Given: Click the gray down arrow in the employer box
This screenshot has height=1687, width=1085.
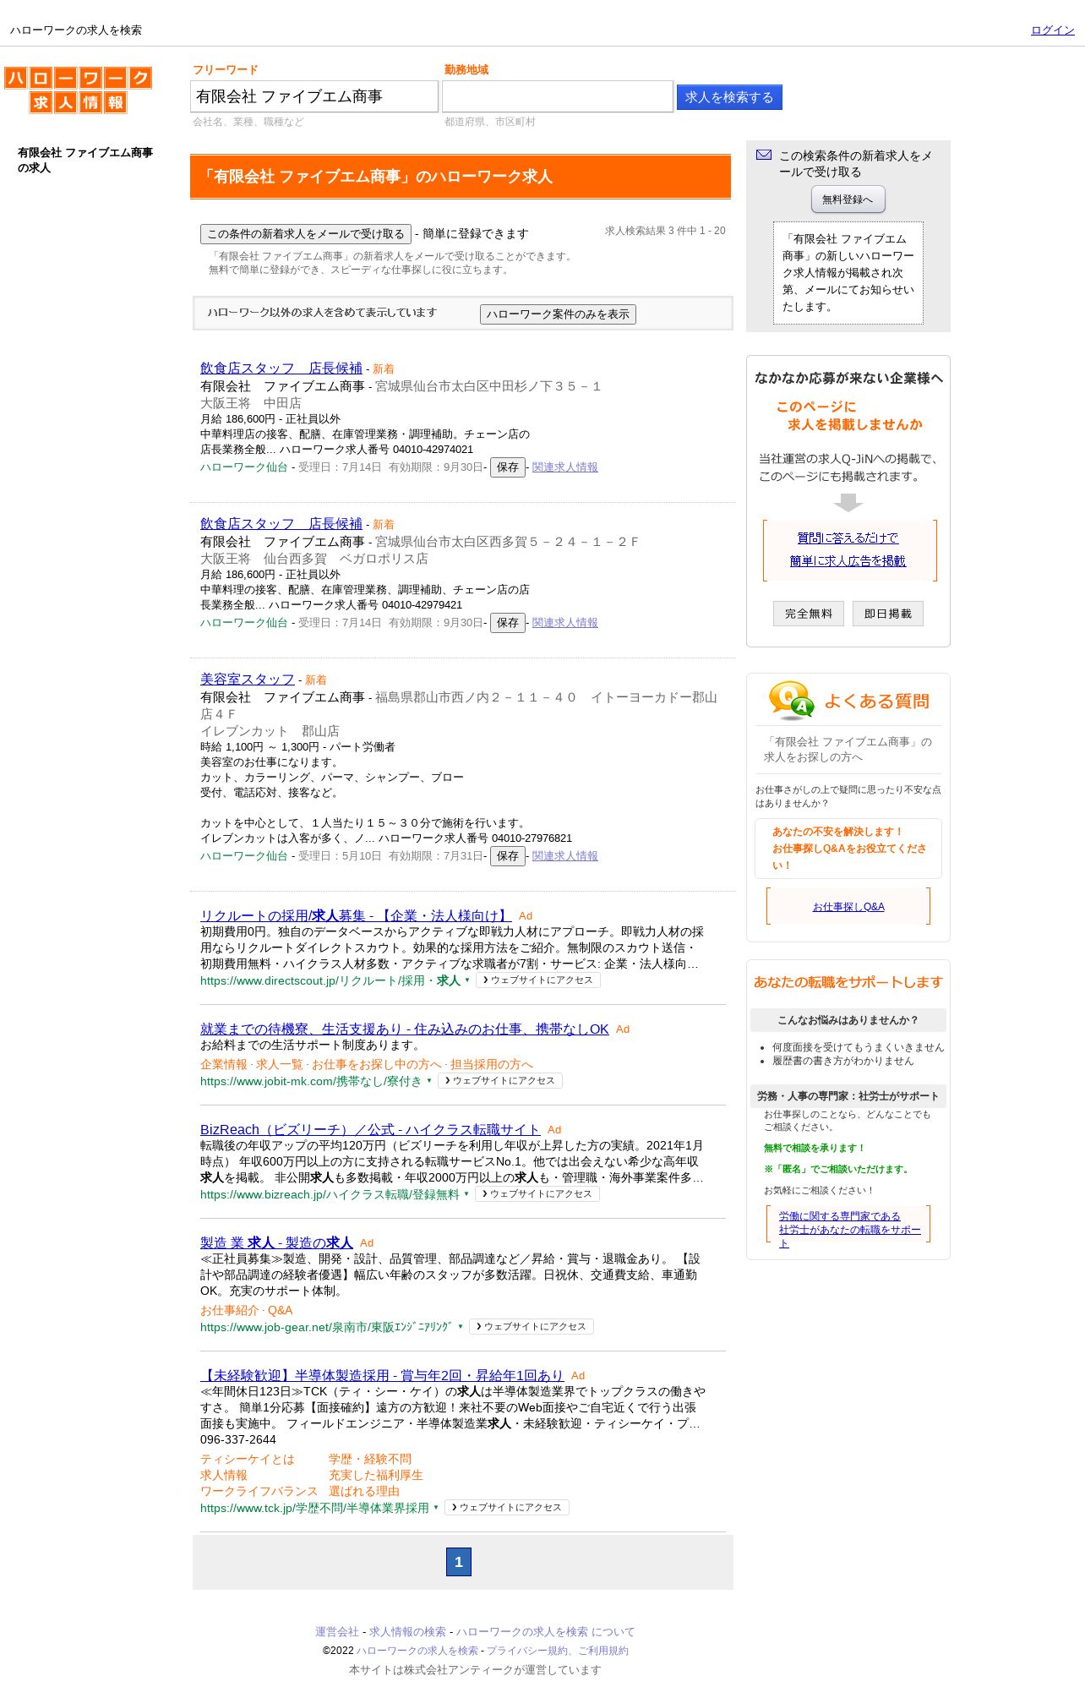Looking at the screenshot, I should tap(848, 502).
